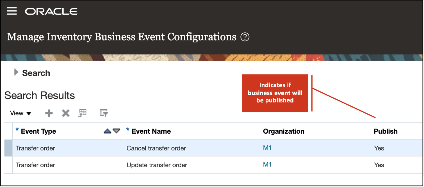Open help icon beside page title
This screenshot has height=187, width=424.
click(245, 37)
